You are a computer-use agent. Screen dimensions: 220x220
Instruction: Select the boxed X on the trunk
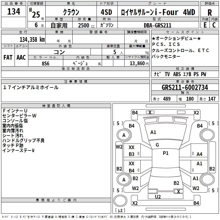coord(179,191)
